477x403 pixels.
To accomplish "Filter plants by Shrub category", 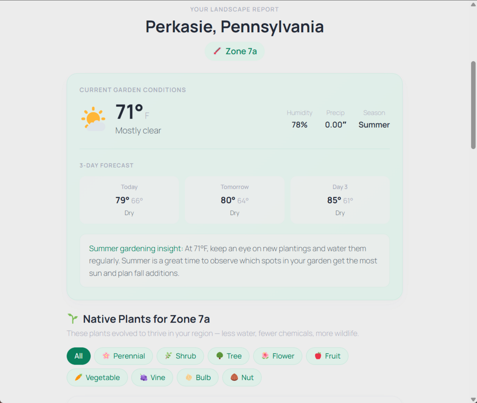I will click(180, 356).
